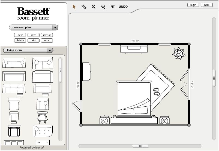The height and width of the screenshot is (151, 219).
Task: Select the arrow pointer tool
Action: coord(74,7)
